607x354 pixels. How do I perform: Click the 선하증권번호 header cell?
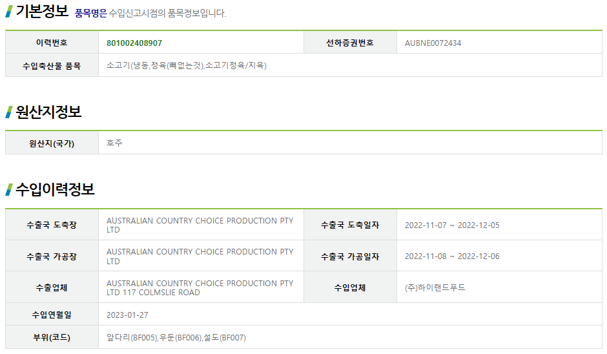[349, 43]
